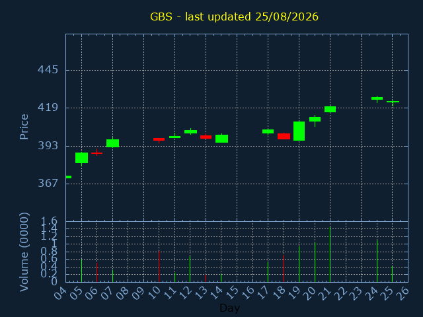Select the thin green candlestick for day 11
Viewport: 423px width, 317px height.
[x=174, y=137]
